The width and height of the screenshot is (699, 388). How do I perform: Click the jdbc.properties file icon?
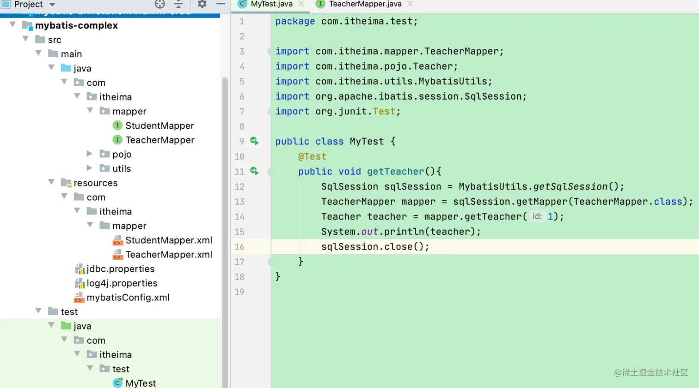click(x=79, y=269)
